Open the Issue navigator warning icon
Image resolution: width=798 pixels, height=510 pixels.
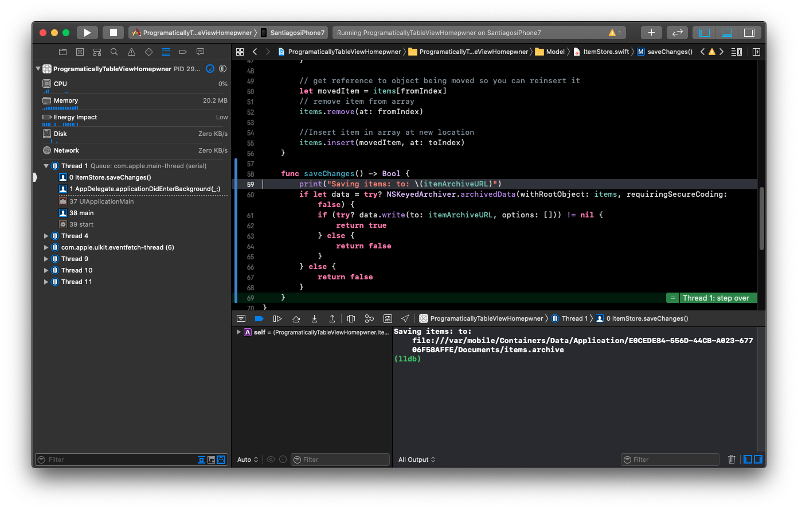coord(131,52)
